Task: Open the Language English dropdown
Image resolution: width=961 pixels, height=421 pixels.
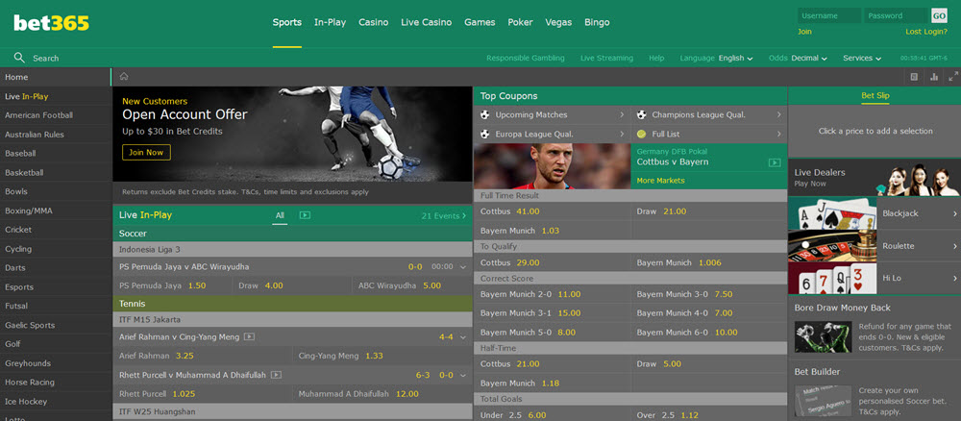Action: coord(735,59)
